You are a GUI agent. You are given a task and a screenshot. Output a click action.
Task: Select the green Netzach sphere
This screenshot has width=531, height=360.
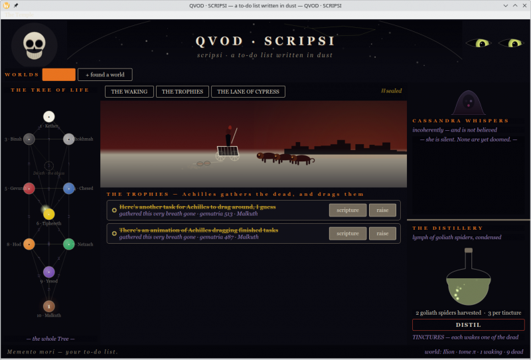click(69, 244)
